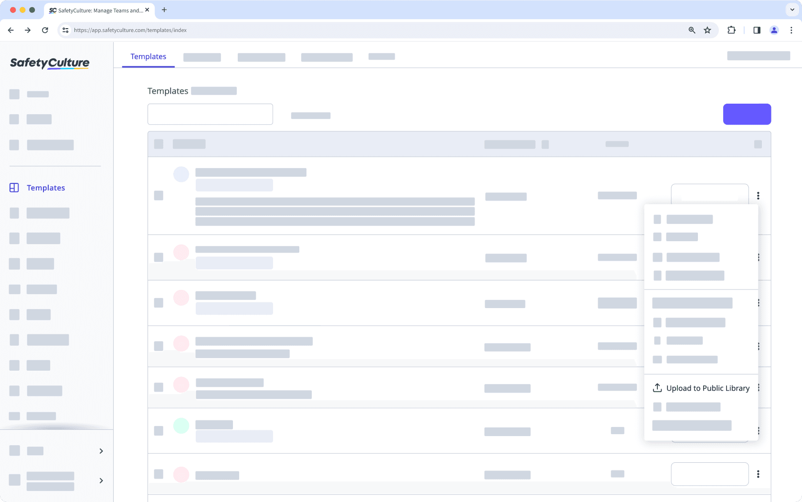Open the browser extensions puzzle icon
802x502 pixels.
click(x=731, y=30)
